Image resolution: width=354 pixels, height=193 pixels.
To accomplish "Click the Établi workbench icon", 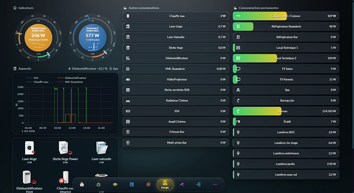I will 238,122.
